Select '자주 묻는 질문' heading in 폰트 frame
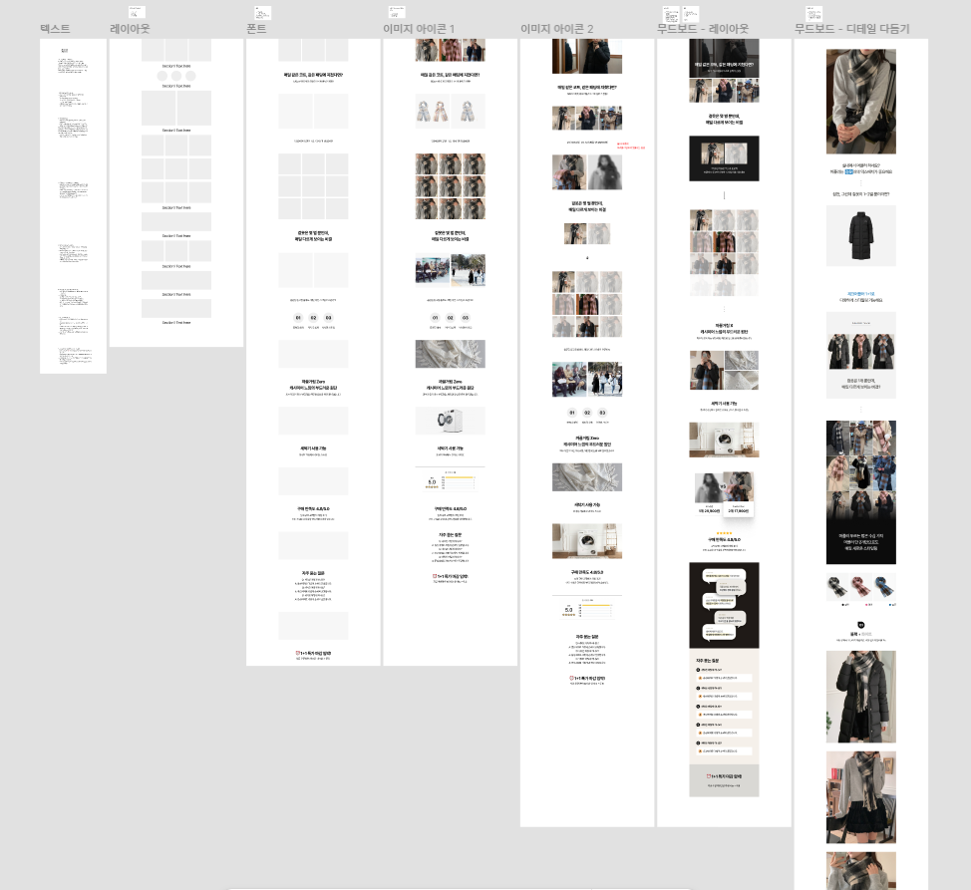 click(x=313, y=573)
